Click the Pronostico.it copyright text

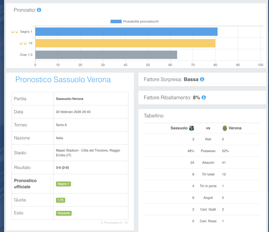114,223
